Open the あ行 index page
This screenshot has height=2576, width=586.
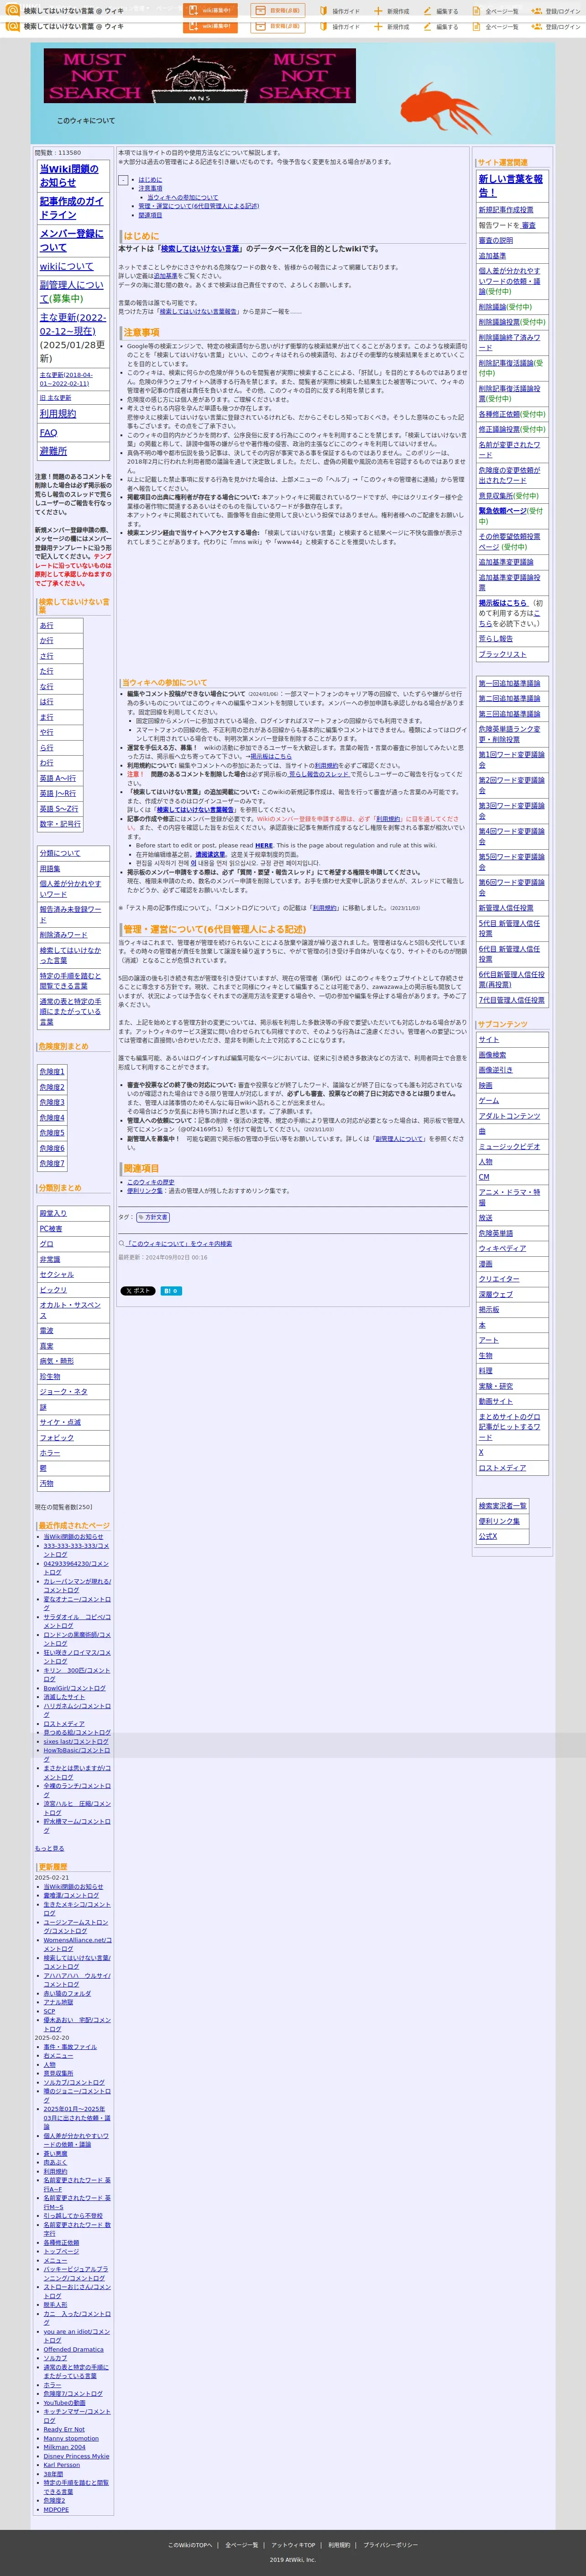(47, 625)
